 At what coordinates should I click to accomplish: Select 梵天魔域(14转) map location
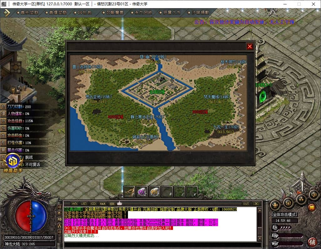(x=217, y=99)
